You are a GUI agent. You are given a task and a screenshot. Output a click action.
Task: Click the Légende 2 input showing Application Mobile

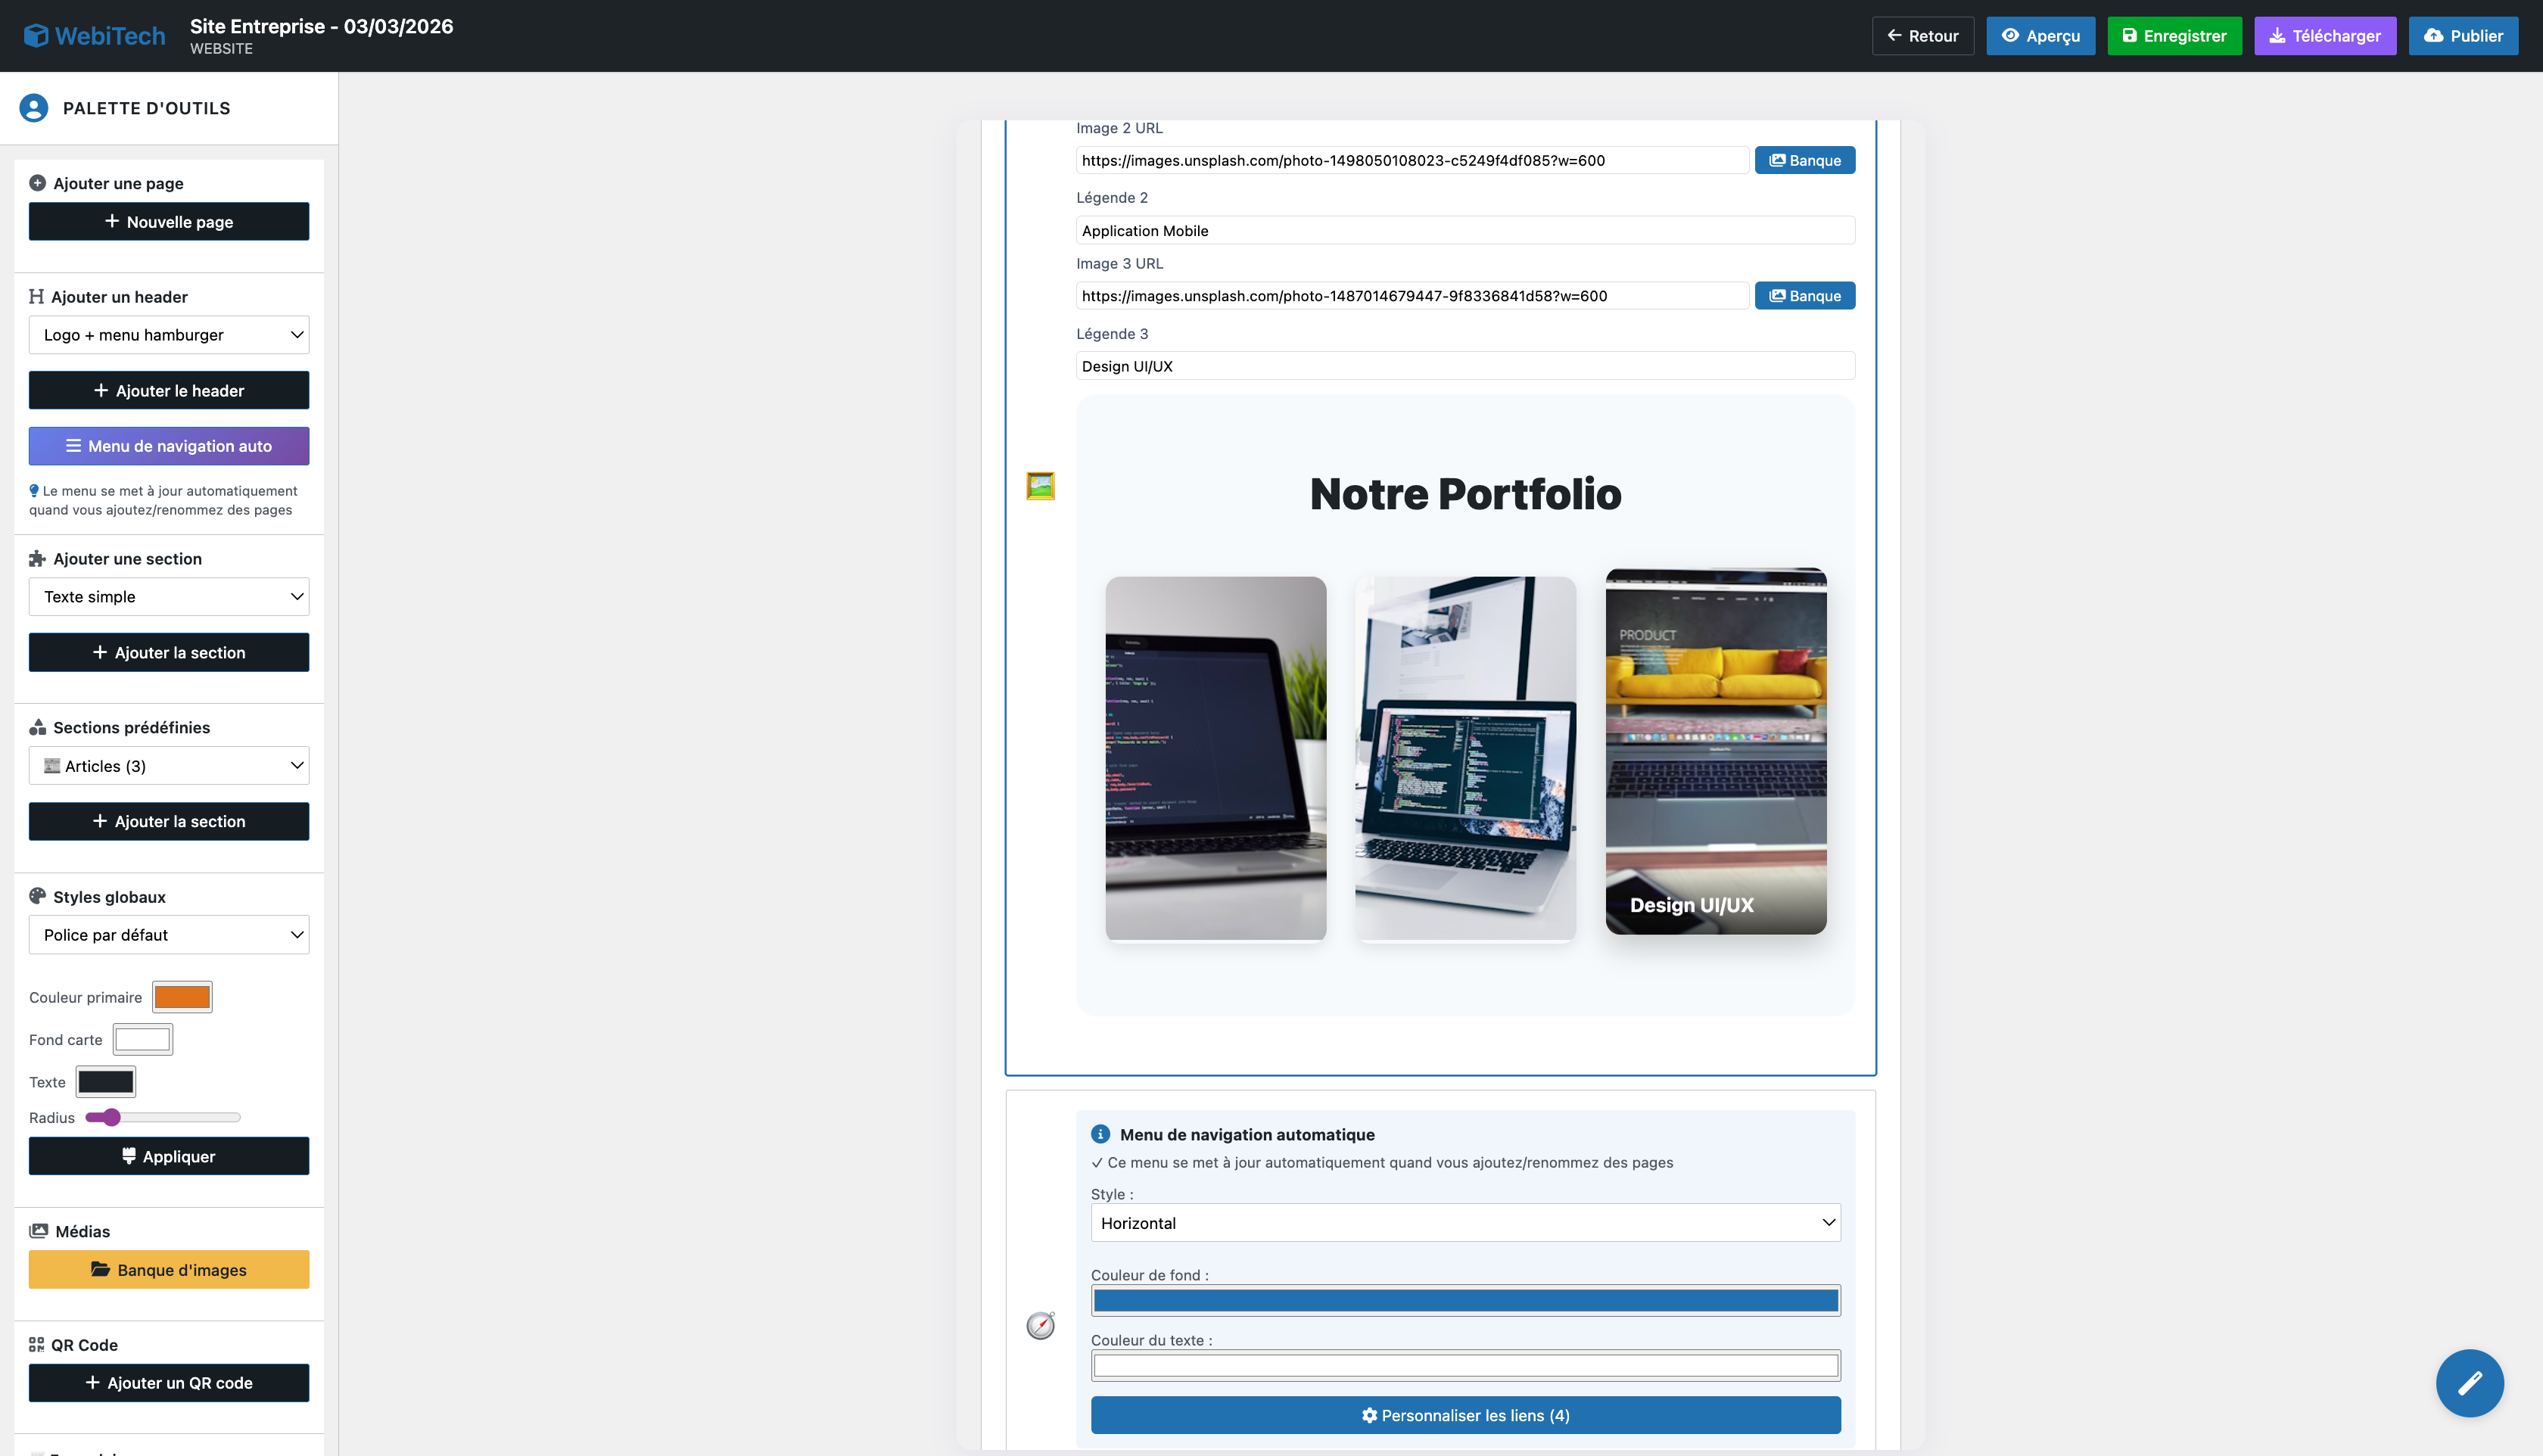click(x=1465, y=230)
